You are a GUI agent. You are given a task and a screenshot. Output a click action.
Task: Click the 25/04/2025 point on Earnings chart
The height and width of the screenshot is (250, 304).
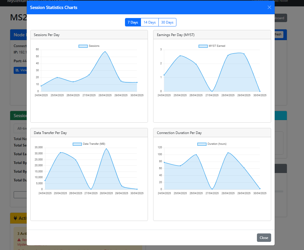tap(180, 56)
